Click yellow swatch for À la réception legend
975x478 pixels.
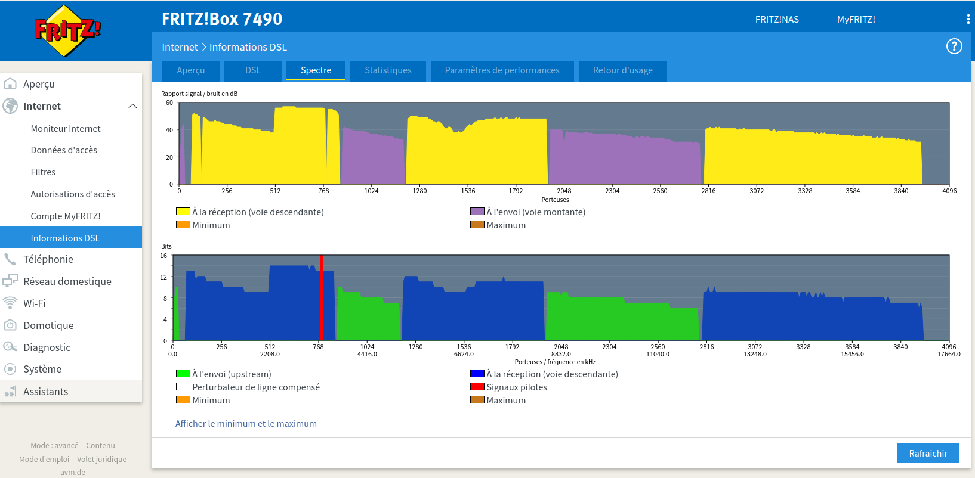(x=183, y=212)
